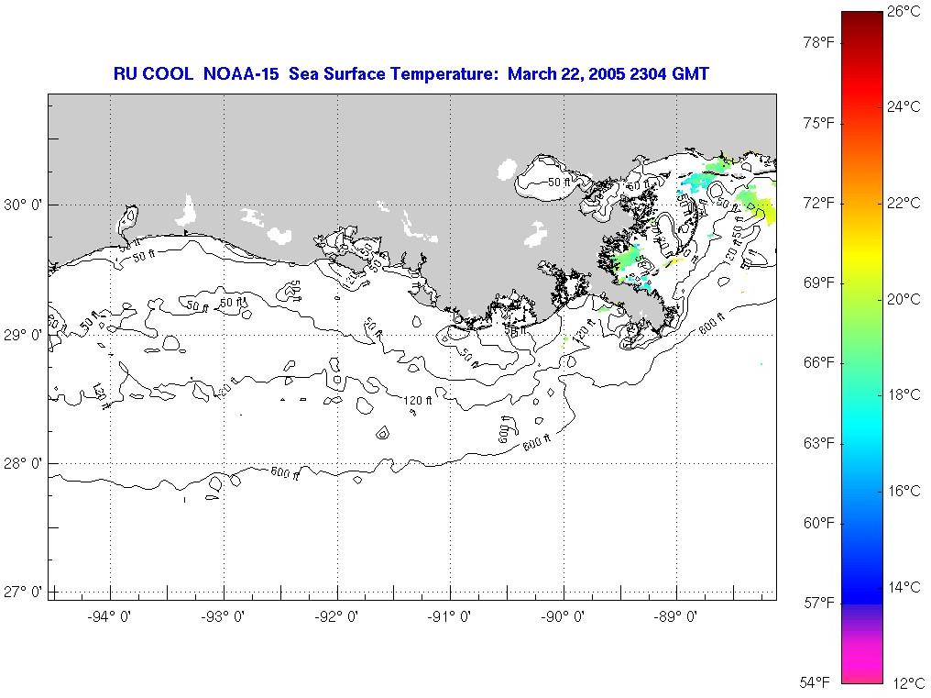The width and height of the screenshot is (931, 698).
Task: Click the 54°F color scale label
Action: click(x=815, y=681)
